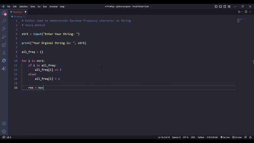Open the Run and Debug view

tap(4, 37)
